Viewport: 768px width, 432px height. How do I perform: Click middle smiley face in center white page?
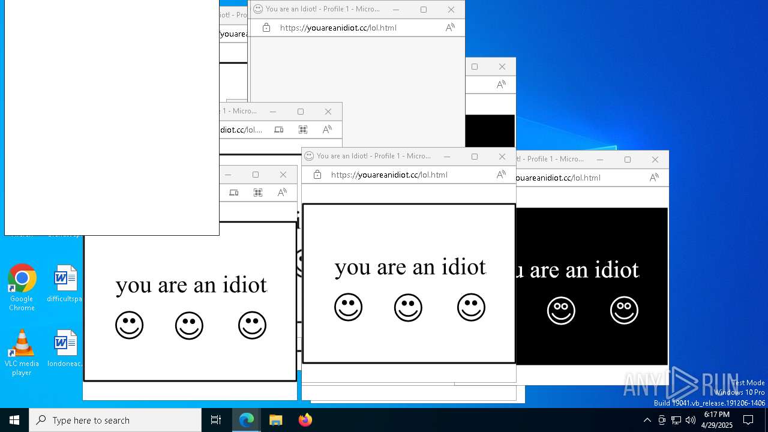[x=409, y=307]
